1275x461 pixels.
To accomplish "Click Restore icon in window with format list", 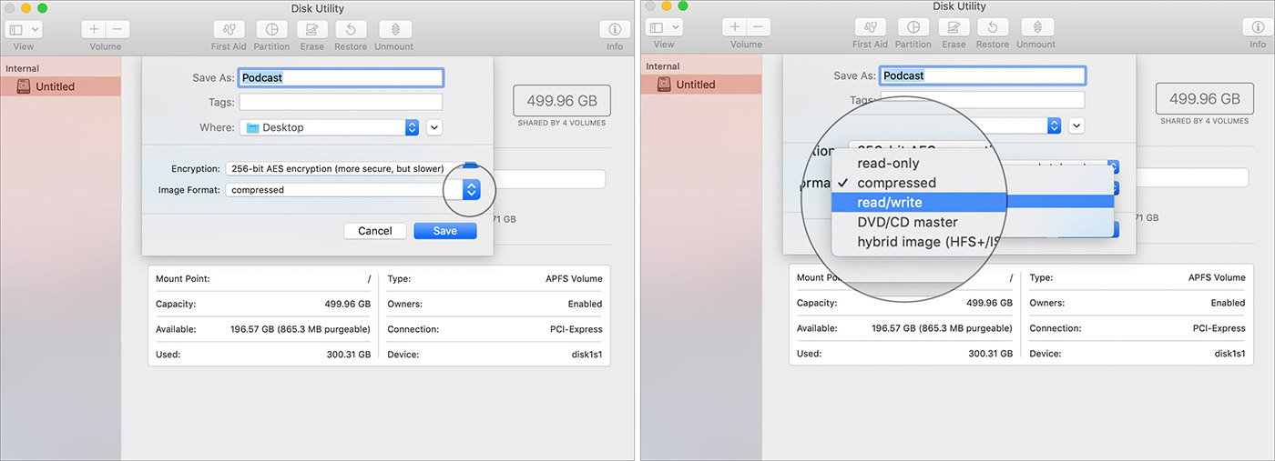I will point(993,27).
